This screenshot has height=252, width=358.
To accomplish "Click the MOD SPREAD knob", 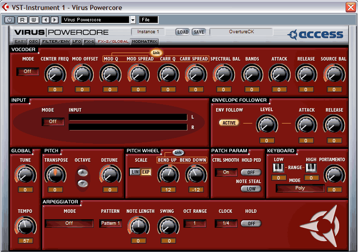I will pos(138,74).
